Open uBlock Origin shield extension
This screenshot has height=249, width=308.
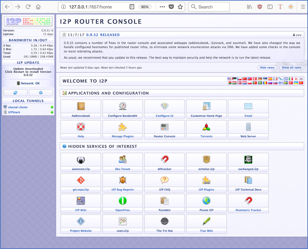tap(260, 7)
